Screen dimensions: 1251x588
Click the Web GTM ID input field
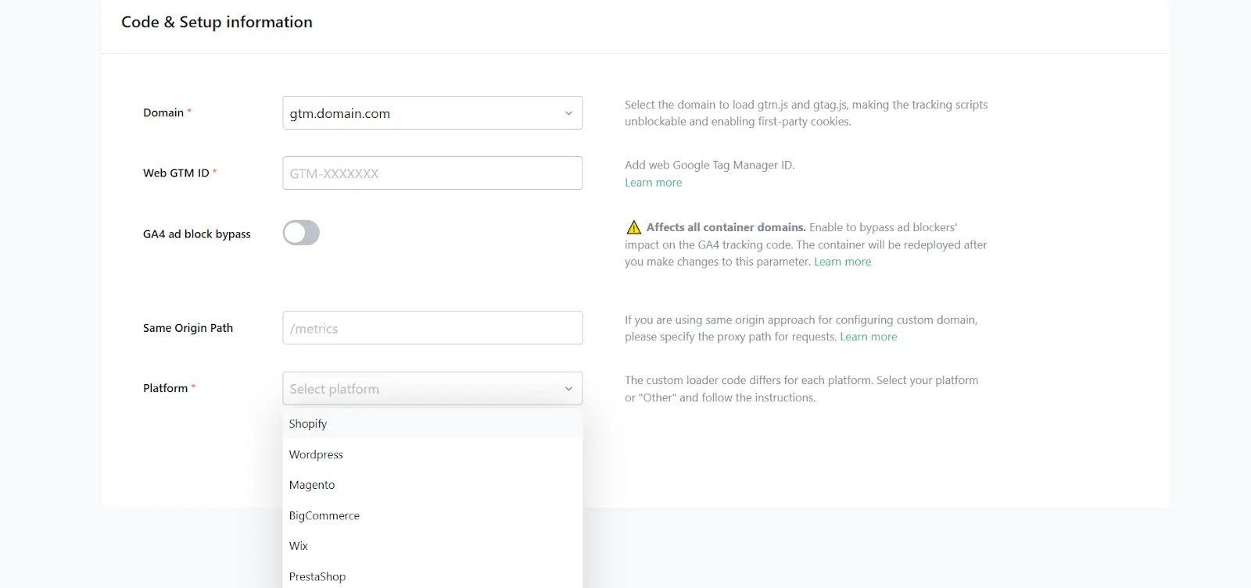point(432,173)
